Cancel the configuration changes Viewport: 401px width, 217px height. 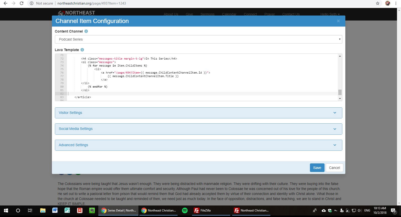(x=334, y=168)
